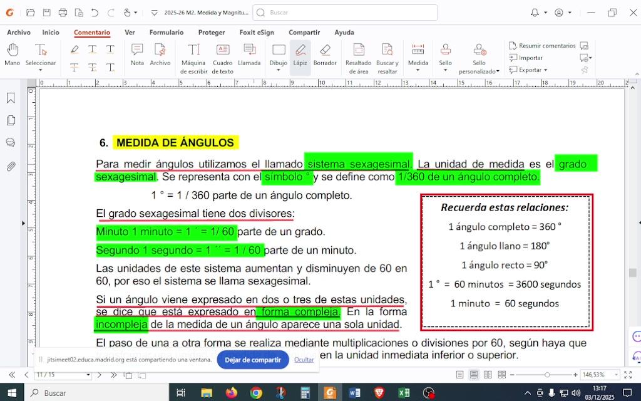Click the highlighter marker icon in ribbon

tap(74, 49)
